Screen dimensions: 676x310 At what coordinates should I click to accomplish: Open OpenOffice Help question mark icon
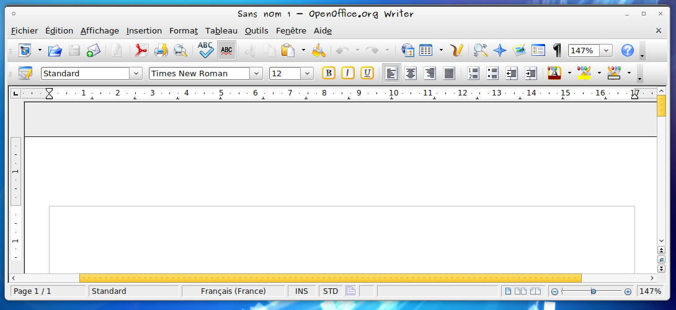(x=627, y=50)
